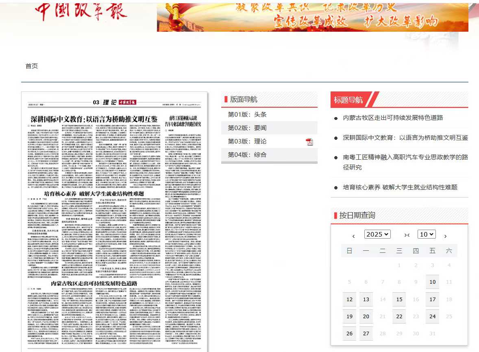This screenshot has height=352, width=479.
Task: Open the month 10 dropdown
Action: 427,235
